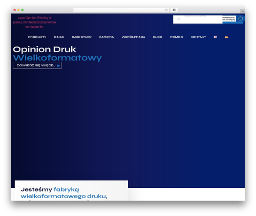Click the search magnifier icon
Image resolution: width=256 pixels, height=216 pixels.
(179, 19)
